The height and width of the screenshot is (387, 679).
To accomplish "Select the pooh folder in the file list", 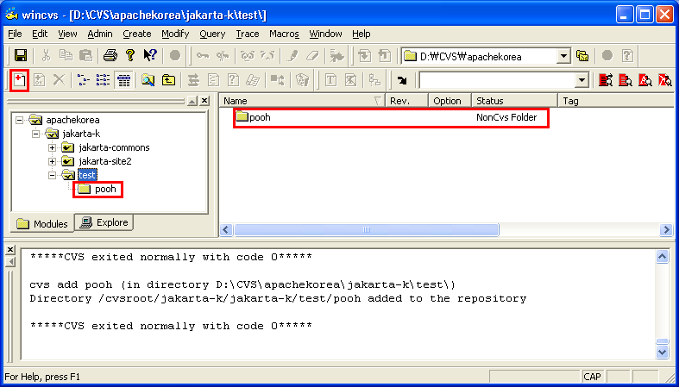I will click(259, 117).
